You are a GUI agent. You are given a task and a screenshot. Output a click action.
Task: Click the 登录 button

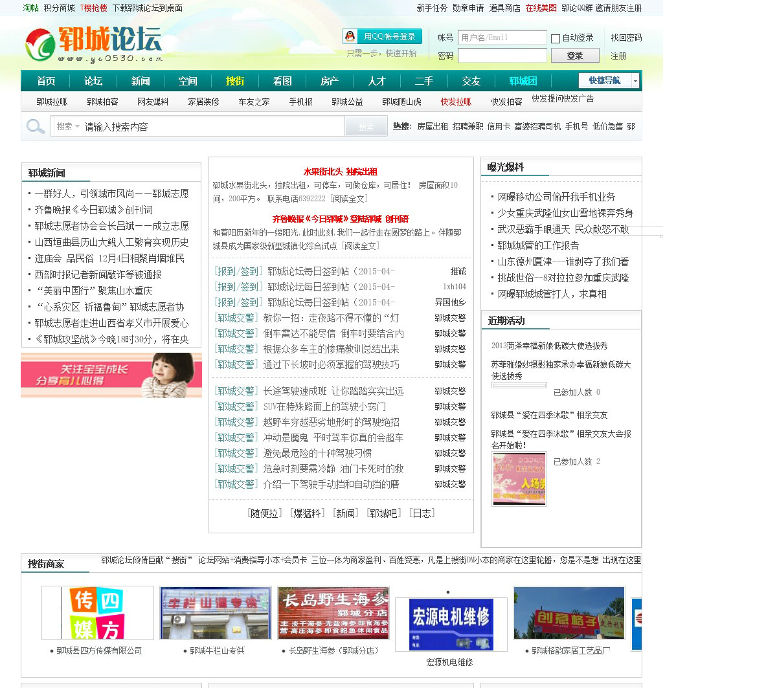(575, 56)
